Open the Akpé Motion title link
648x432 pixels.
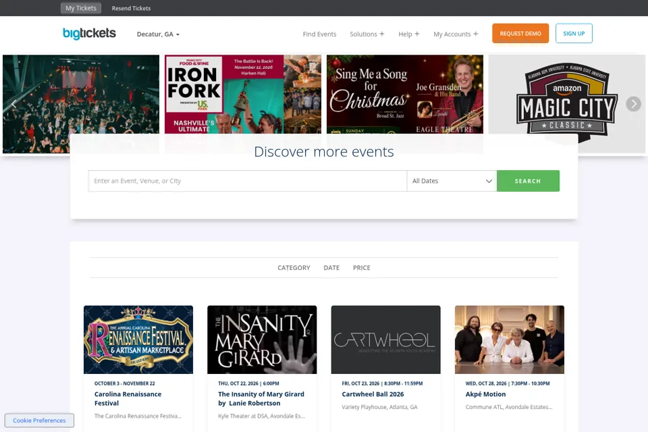[x=485, y=394]
